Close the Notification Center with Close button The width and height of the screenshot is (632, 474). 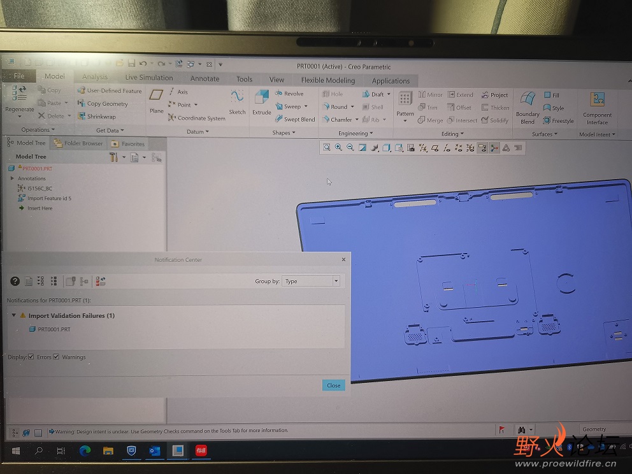334,385
